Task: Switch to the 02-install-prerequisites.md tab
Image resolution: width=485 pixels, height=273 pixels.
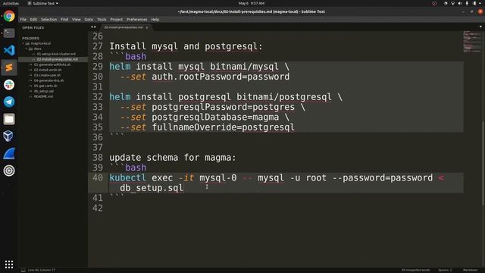Action: (x=124, y=27)
